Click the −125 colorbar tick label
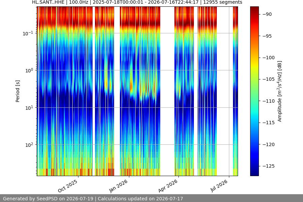303x202 pixels. click(x=269, y=166)
